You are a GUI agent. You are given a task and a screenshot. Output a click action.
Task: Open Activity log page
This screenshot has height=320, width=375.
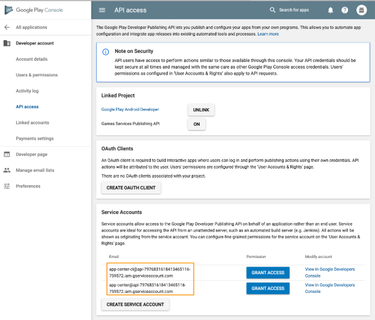tap(27, 91)
